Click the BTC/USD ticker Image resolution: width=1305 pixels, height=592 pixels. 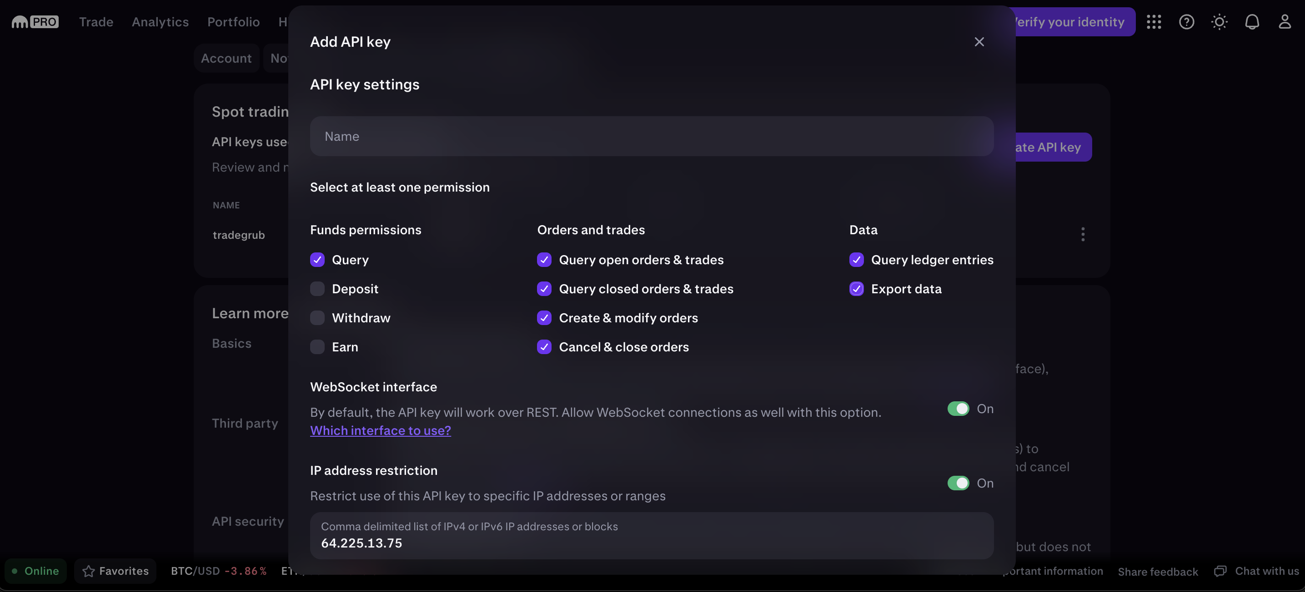click(x=219, y=571)
